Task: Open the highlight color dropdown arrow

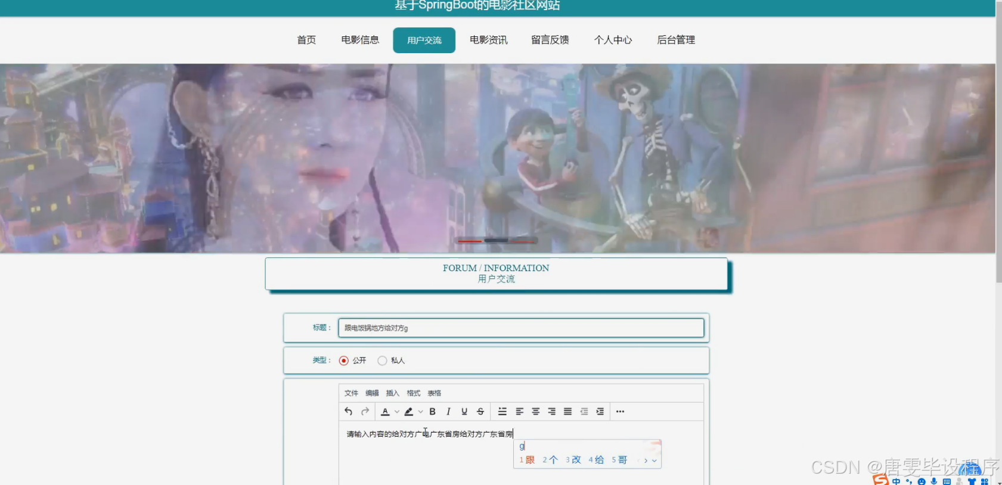Action: pos(421,411)
